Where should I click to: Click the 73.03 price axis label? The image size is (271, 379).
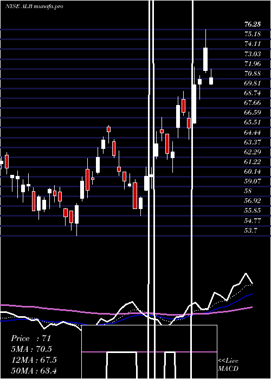tap(253, 54)
